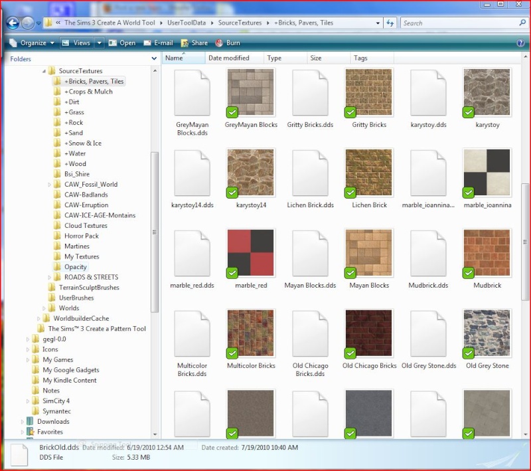Sort by the Tags column header
The width and height of the screenshot is (531, 471).
tap(372, 58)
